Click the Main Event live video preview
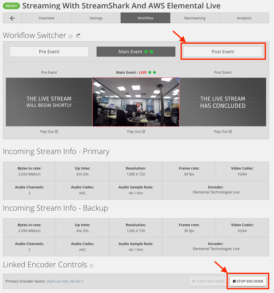 point(136,102)
